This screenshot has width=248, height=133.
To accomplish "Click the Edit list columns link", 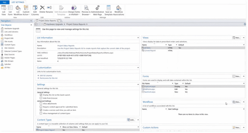I will click(46, 76).
